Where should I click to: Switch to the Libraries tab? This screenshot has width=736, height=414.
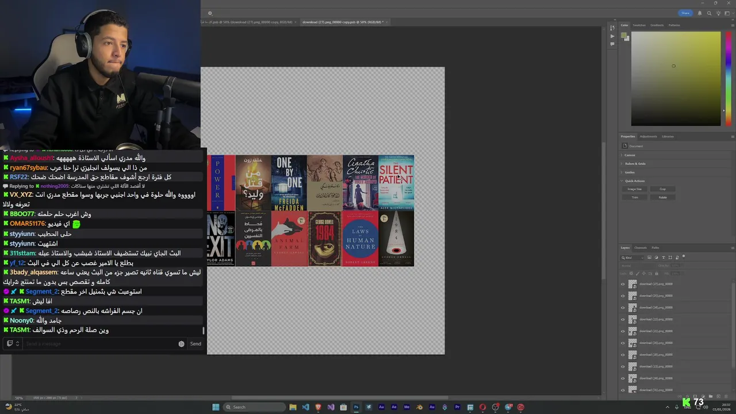click(x=668, y=136)
